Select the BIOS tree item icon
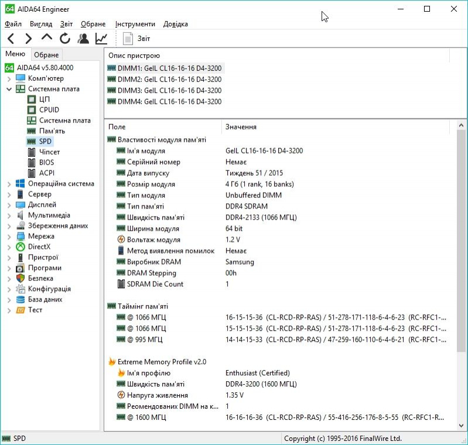The height and width of the screenshot is (445, 468). click(x=32, y=163)
